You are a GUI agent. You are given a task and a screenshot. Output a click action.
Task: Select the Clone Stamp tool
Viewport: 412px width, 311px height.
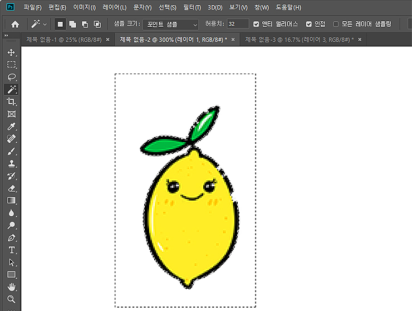(x=11, y=164)
